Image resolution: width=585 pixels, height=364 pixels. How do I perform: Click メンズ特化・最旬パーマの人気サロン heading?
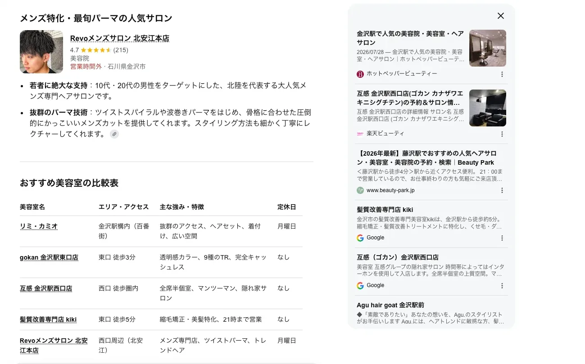[x=96, y=18]
